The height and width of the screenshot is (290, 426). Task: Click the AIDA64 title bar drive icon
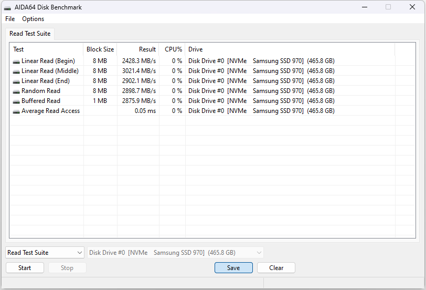[7, 8]
